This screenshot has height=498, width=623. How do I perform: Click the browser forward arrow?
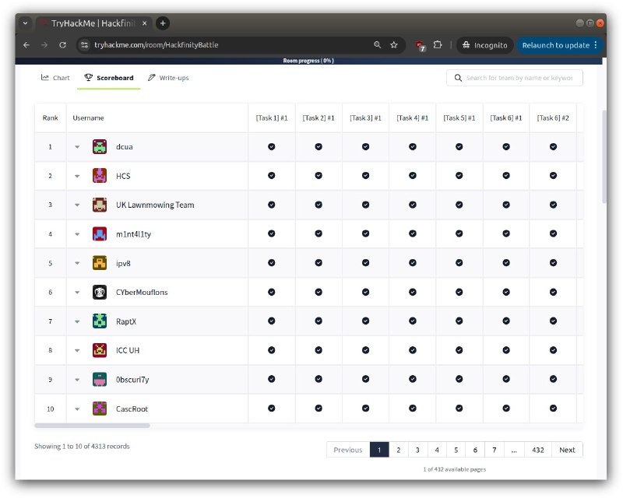click(x=44, y=45)
